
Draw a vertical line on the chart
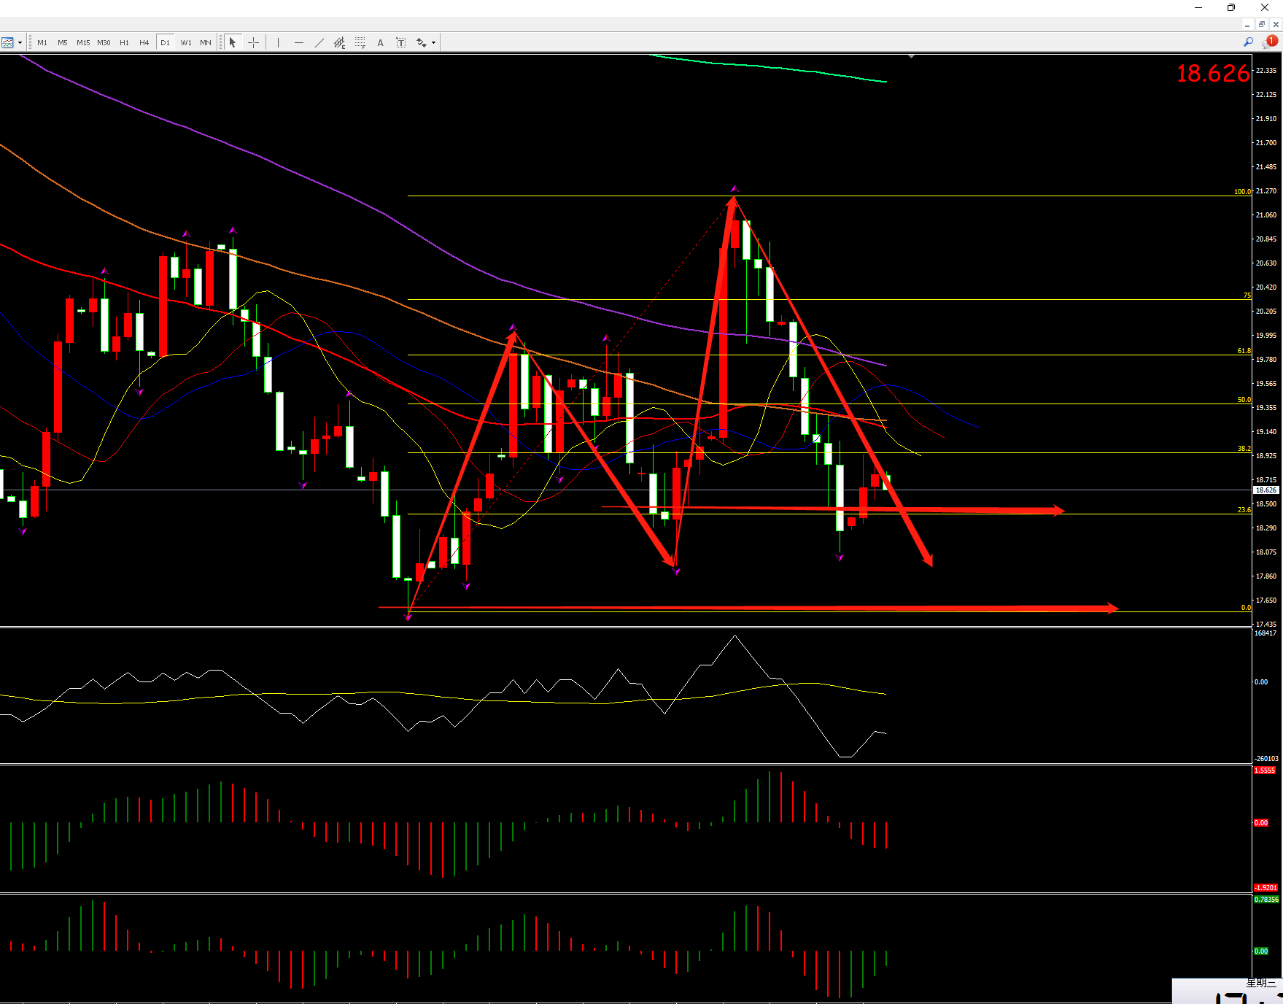[278, 42]
